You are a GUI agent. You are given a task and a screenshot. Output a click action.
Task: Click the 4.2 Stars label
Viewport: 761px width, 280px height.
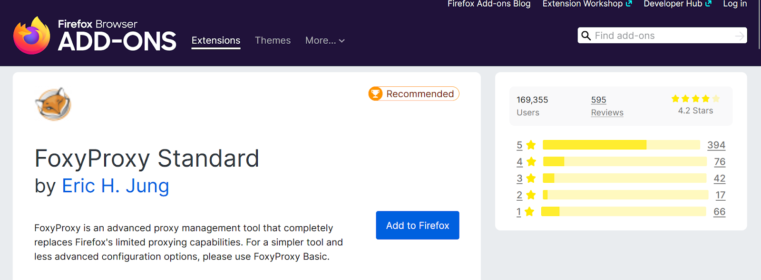tap(695, 111)
